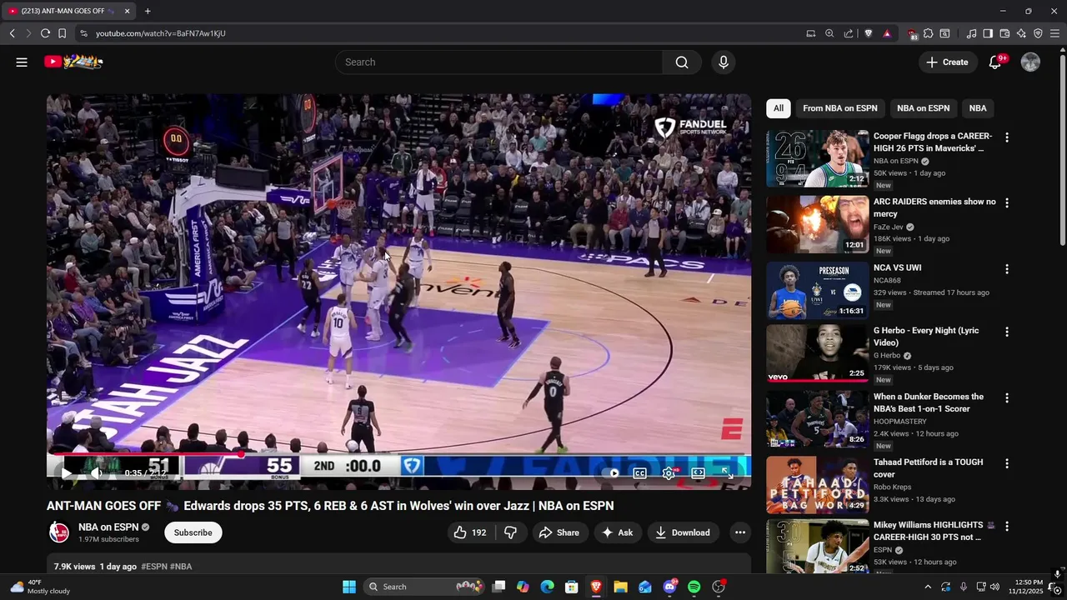1067x600 pixels.
Task: Open options for G Herbo video
Action: pyautogui.click(x=1007, y=332)
